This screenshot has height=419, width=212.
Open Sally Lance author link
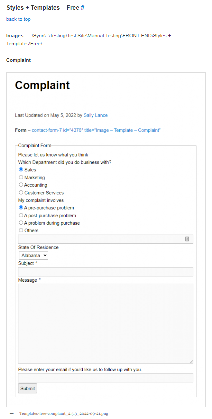click(x=96, y=115)
